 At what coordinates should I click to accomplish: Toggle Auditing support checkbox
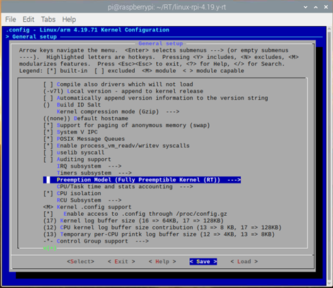point(77,159)
